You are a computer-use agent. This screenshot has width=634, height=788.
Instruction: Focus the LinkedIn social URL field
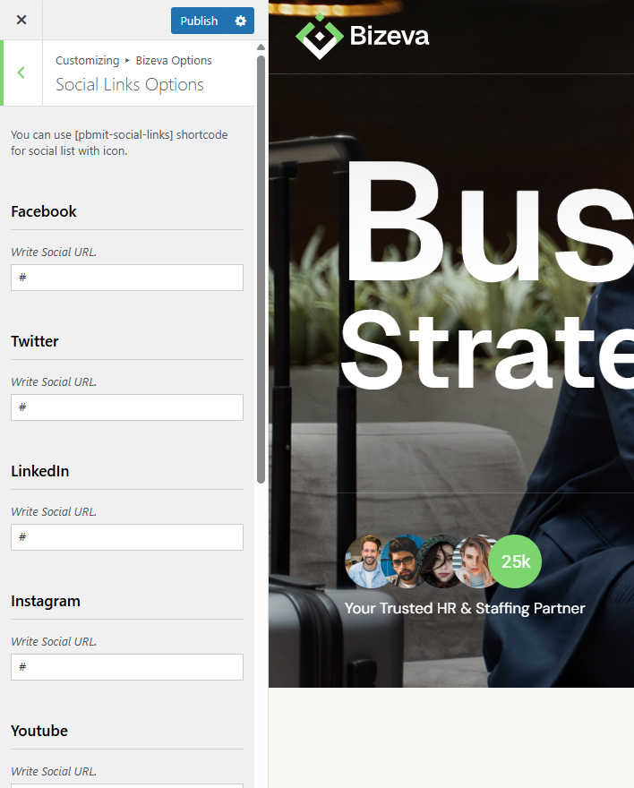(x=127, y=537)
